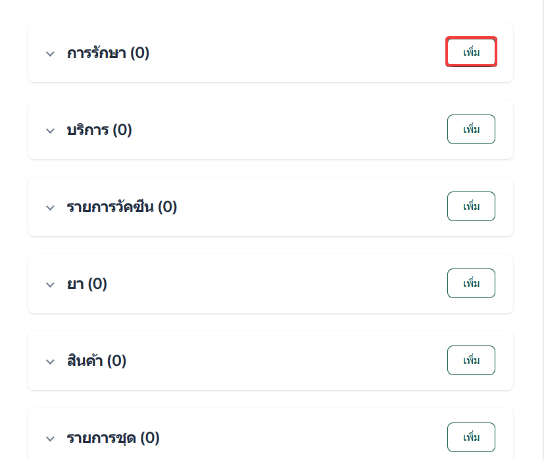Add a new ยา entry

coord(471,284)
